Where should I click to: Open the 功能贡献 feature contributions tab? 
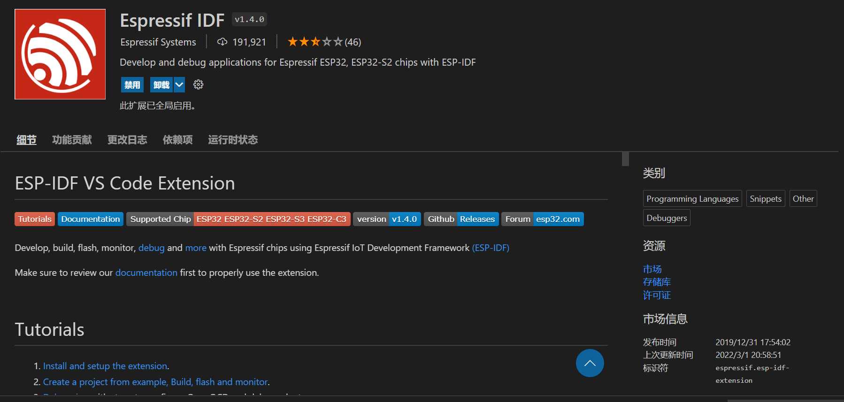click(x=72, y=140)
